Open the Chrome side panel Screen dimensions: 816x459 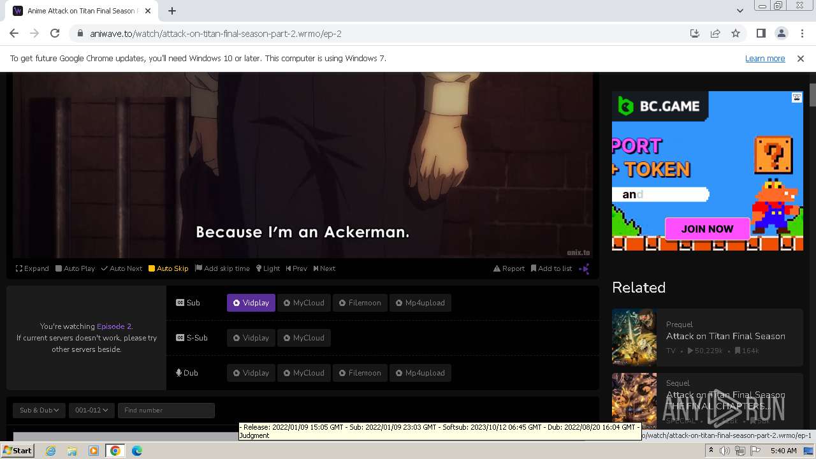point(761,34)
